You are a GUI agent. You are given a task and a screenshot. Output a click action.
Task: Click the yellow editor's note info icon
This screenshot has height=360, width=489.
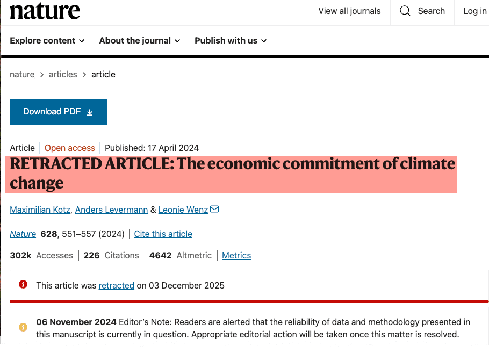[x=23, y=327]
